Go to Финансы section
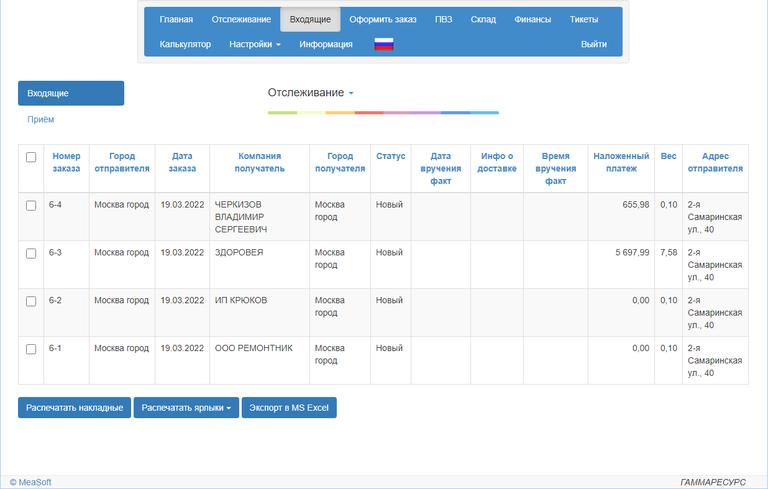Image resolution: width=768 pixels, height=489 pixels. pos(533,19)
